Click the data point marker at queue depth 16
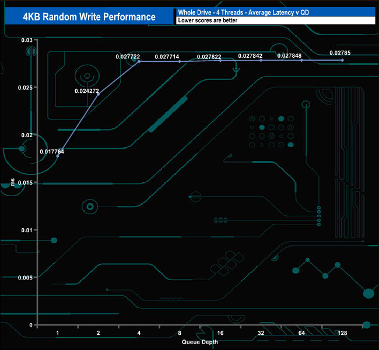Image resolution: width=379 pixels, height=350 pixels. coord(220,61)
